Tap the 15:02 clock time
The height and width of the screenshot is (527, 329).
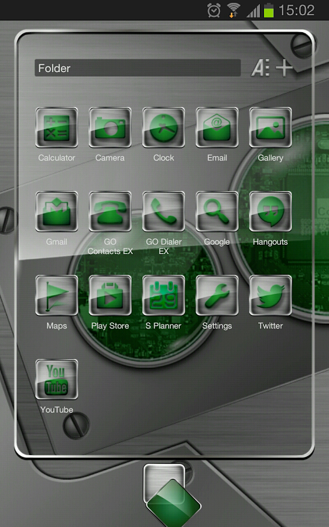tap(296, 10)
